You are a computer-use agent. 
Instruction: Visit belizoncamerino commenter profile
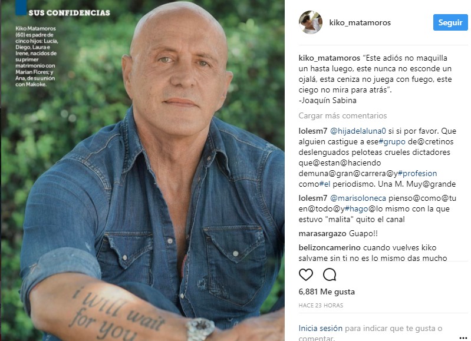pyautogui.click(x=330, y=247)
